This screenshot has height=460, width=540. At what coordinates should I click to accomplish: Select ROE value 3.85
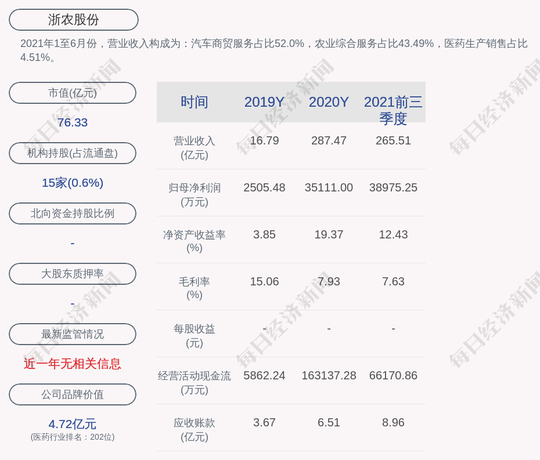click(264, 235)
